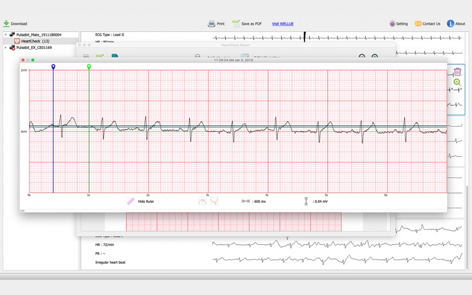Click the main window vertical scrollbar

[x=467, y=227]
